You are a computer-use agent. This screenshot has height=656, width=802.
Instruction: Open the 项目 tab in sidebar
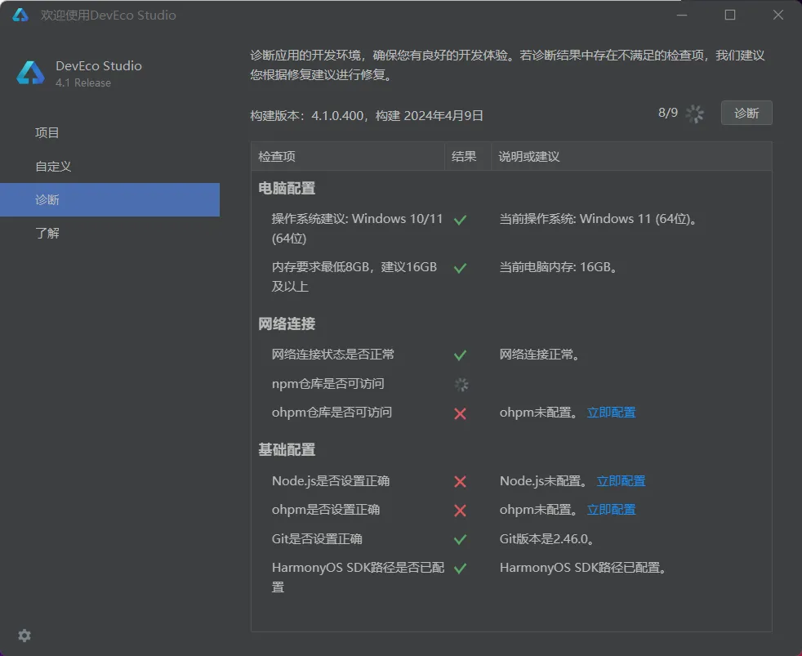(109, 133)
